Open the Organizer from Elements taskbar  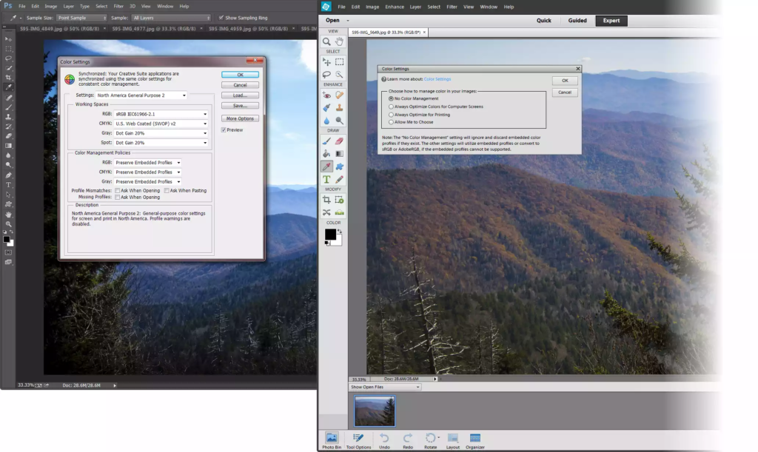[475, 440]
